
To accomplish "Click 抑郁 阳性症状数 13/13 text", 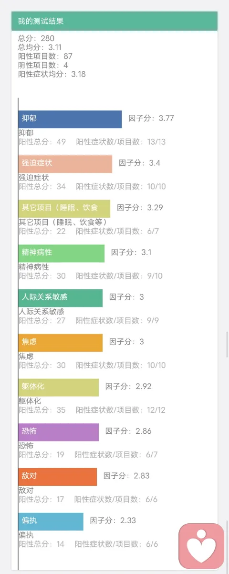I will (x=121, y=142).
